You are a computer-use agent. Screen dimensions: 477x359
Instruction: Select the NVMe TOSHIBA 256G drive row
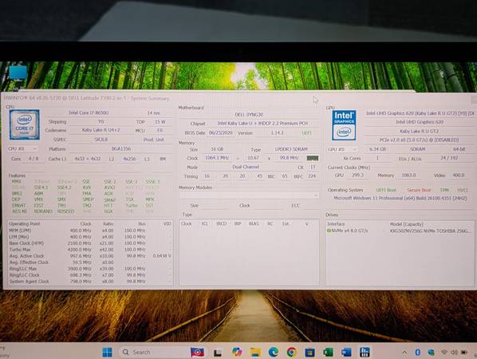pos(399,231)
